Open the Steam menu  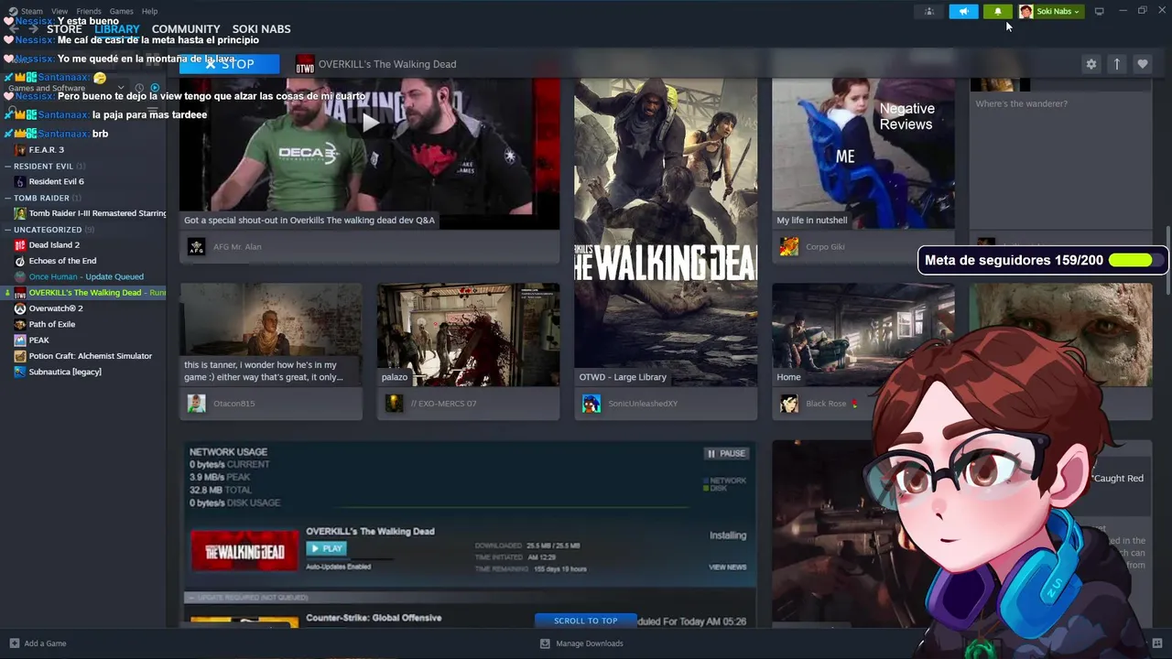(x=32, y=11)
